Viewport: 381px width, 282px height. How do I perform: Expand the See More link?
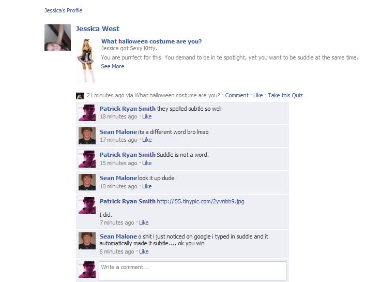[x=113, y=66]
